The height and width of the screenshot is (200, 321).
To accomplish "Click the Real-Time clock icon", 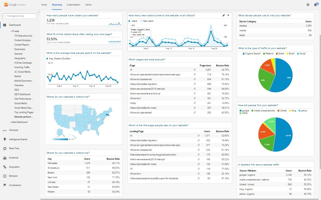I will pos(5,148).
